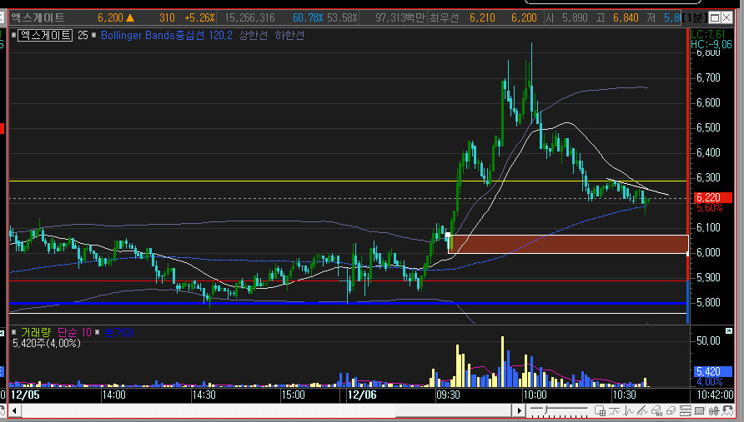Click the blue 5,420 volume tag
The height and width of the screenshot is (422, 744).
click(713, 371)
